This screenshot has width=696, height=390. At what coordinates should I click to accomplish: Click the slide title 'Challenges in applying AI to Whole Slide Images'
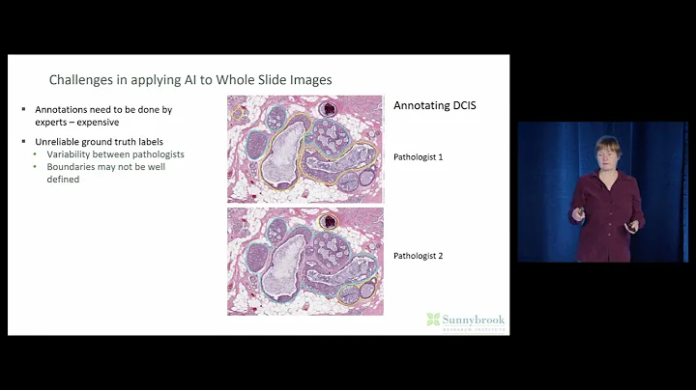pos(190,80)
